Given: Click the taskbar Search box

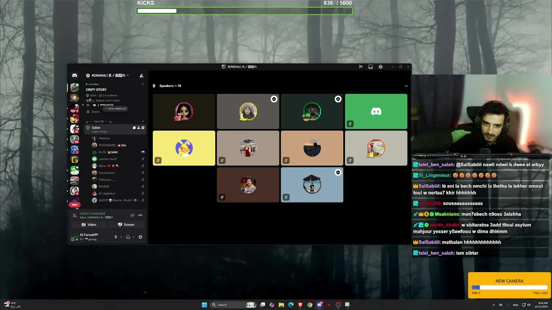Looking at the screenshot, I should tap(233, 305).
